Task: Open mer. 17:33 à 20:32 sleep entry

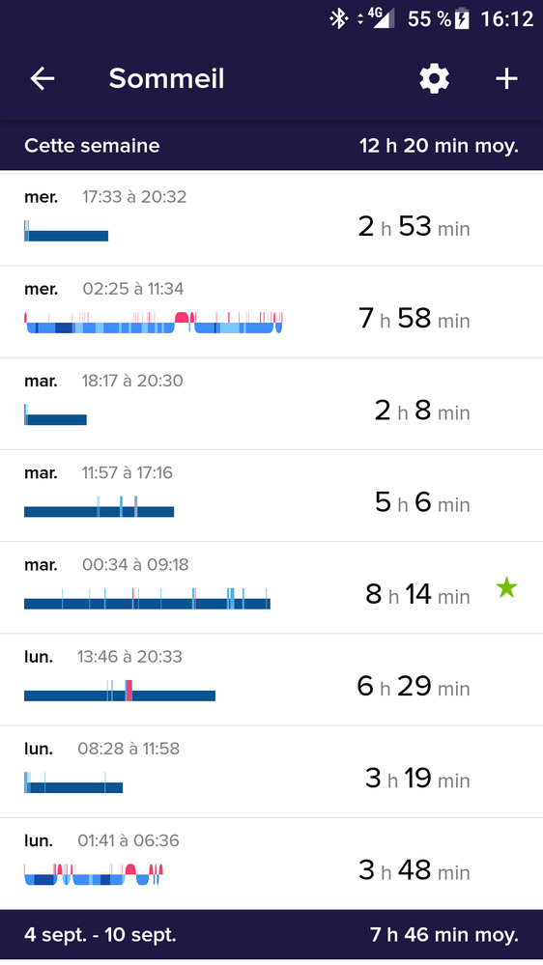Action: pos(271,219)
